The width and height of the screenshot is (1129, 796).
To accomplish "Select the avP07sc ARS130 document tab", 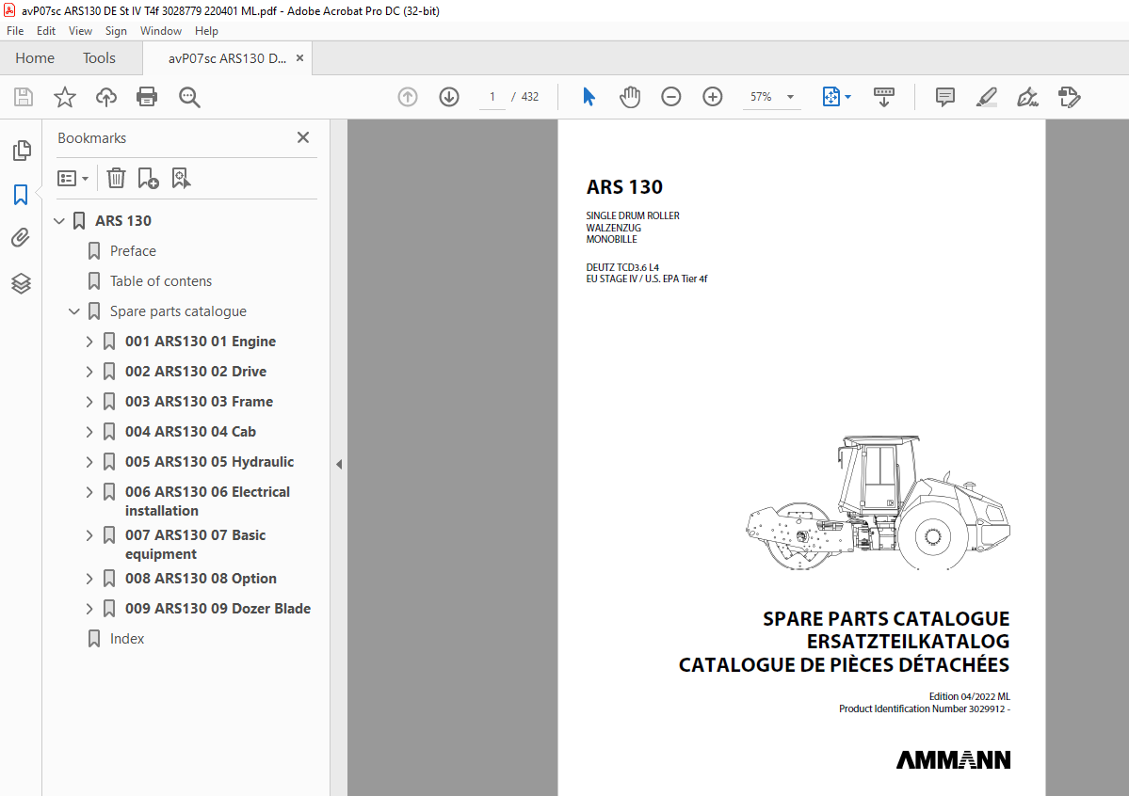I will coord(227,58).
